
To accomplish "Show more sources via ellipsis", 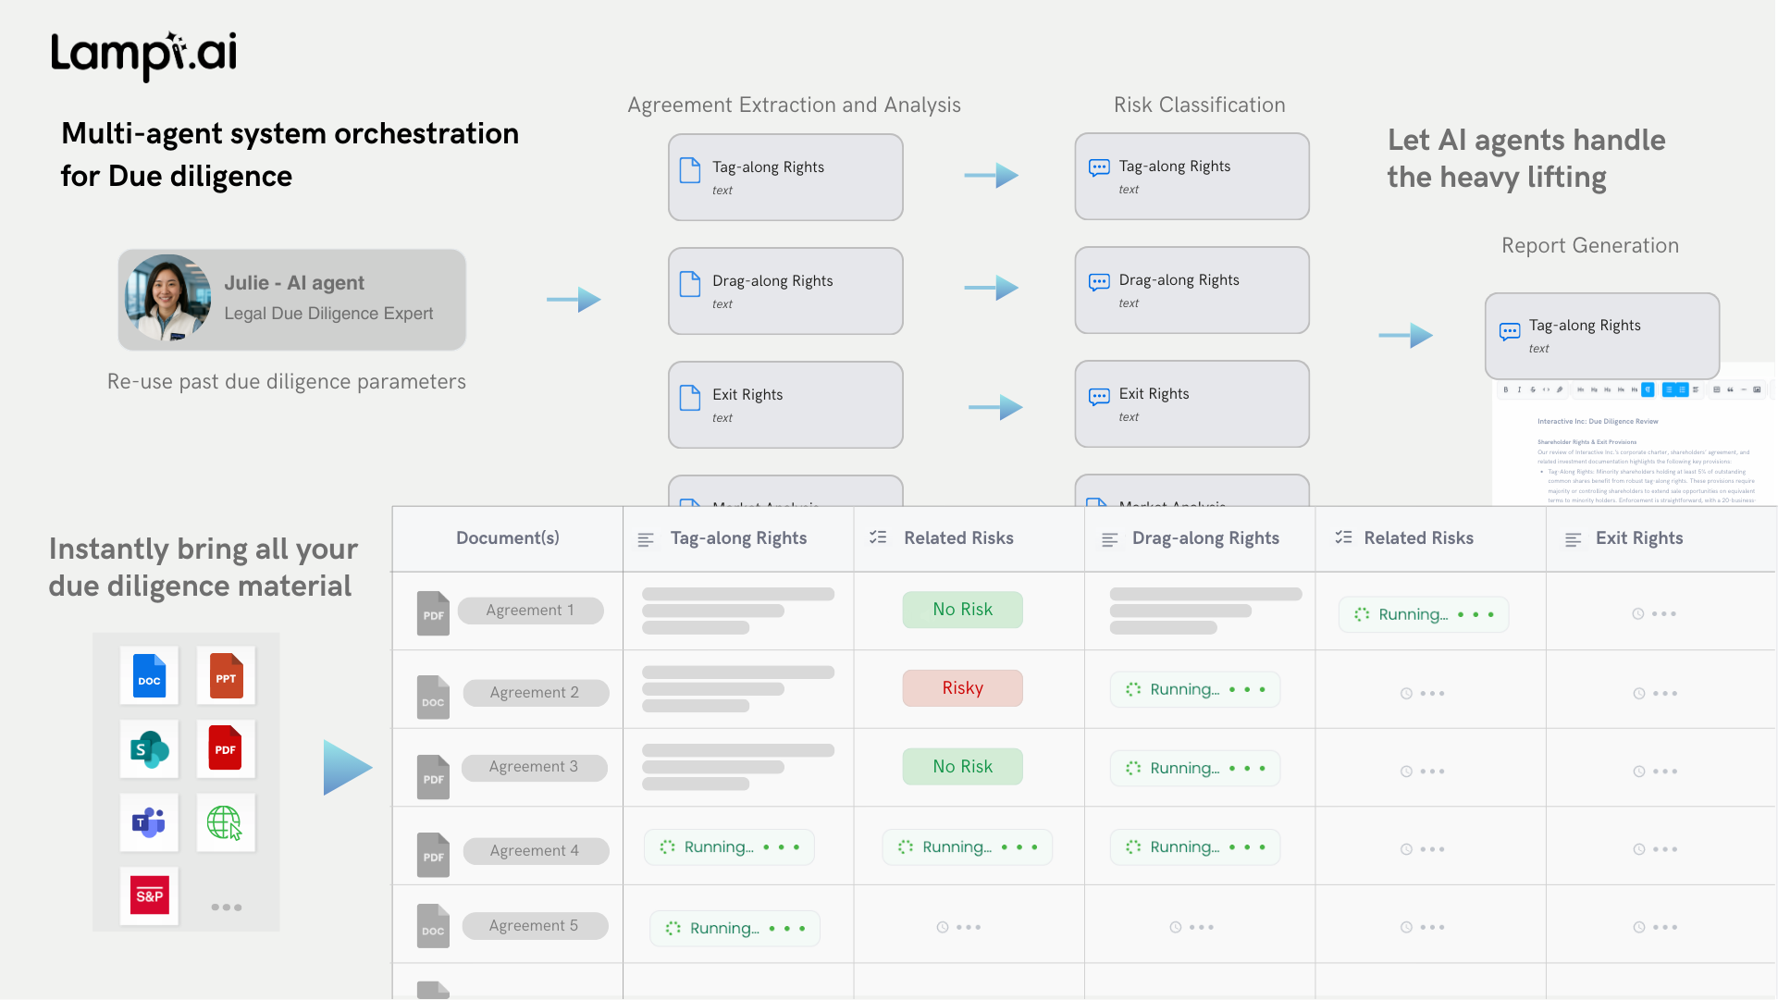I will (226, 907).
